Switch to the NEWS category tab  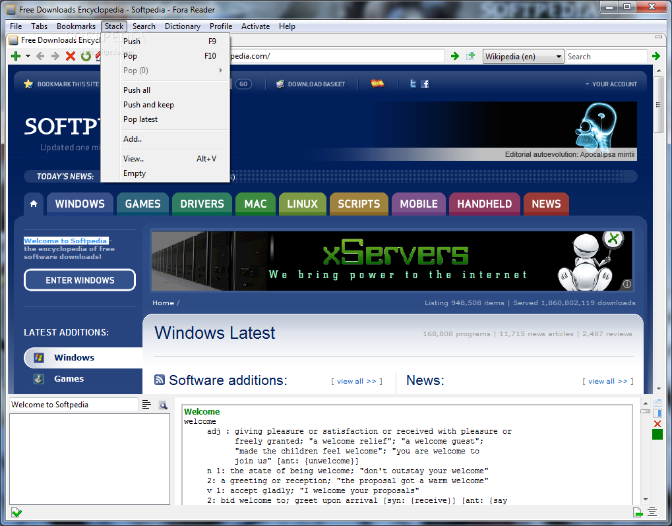pyautogui.click(x=546, y=204)
